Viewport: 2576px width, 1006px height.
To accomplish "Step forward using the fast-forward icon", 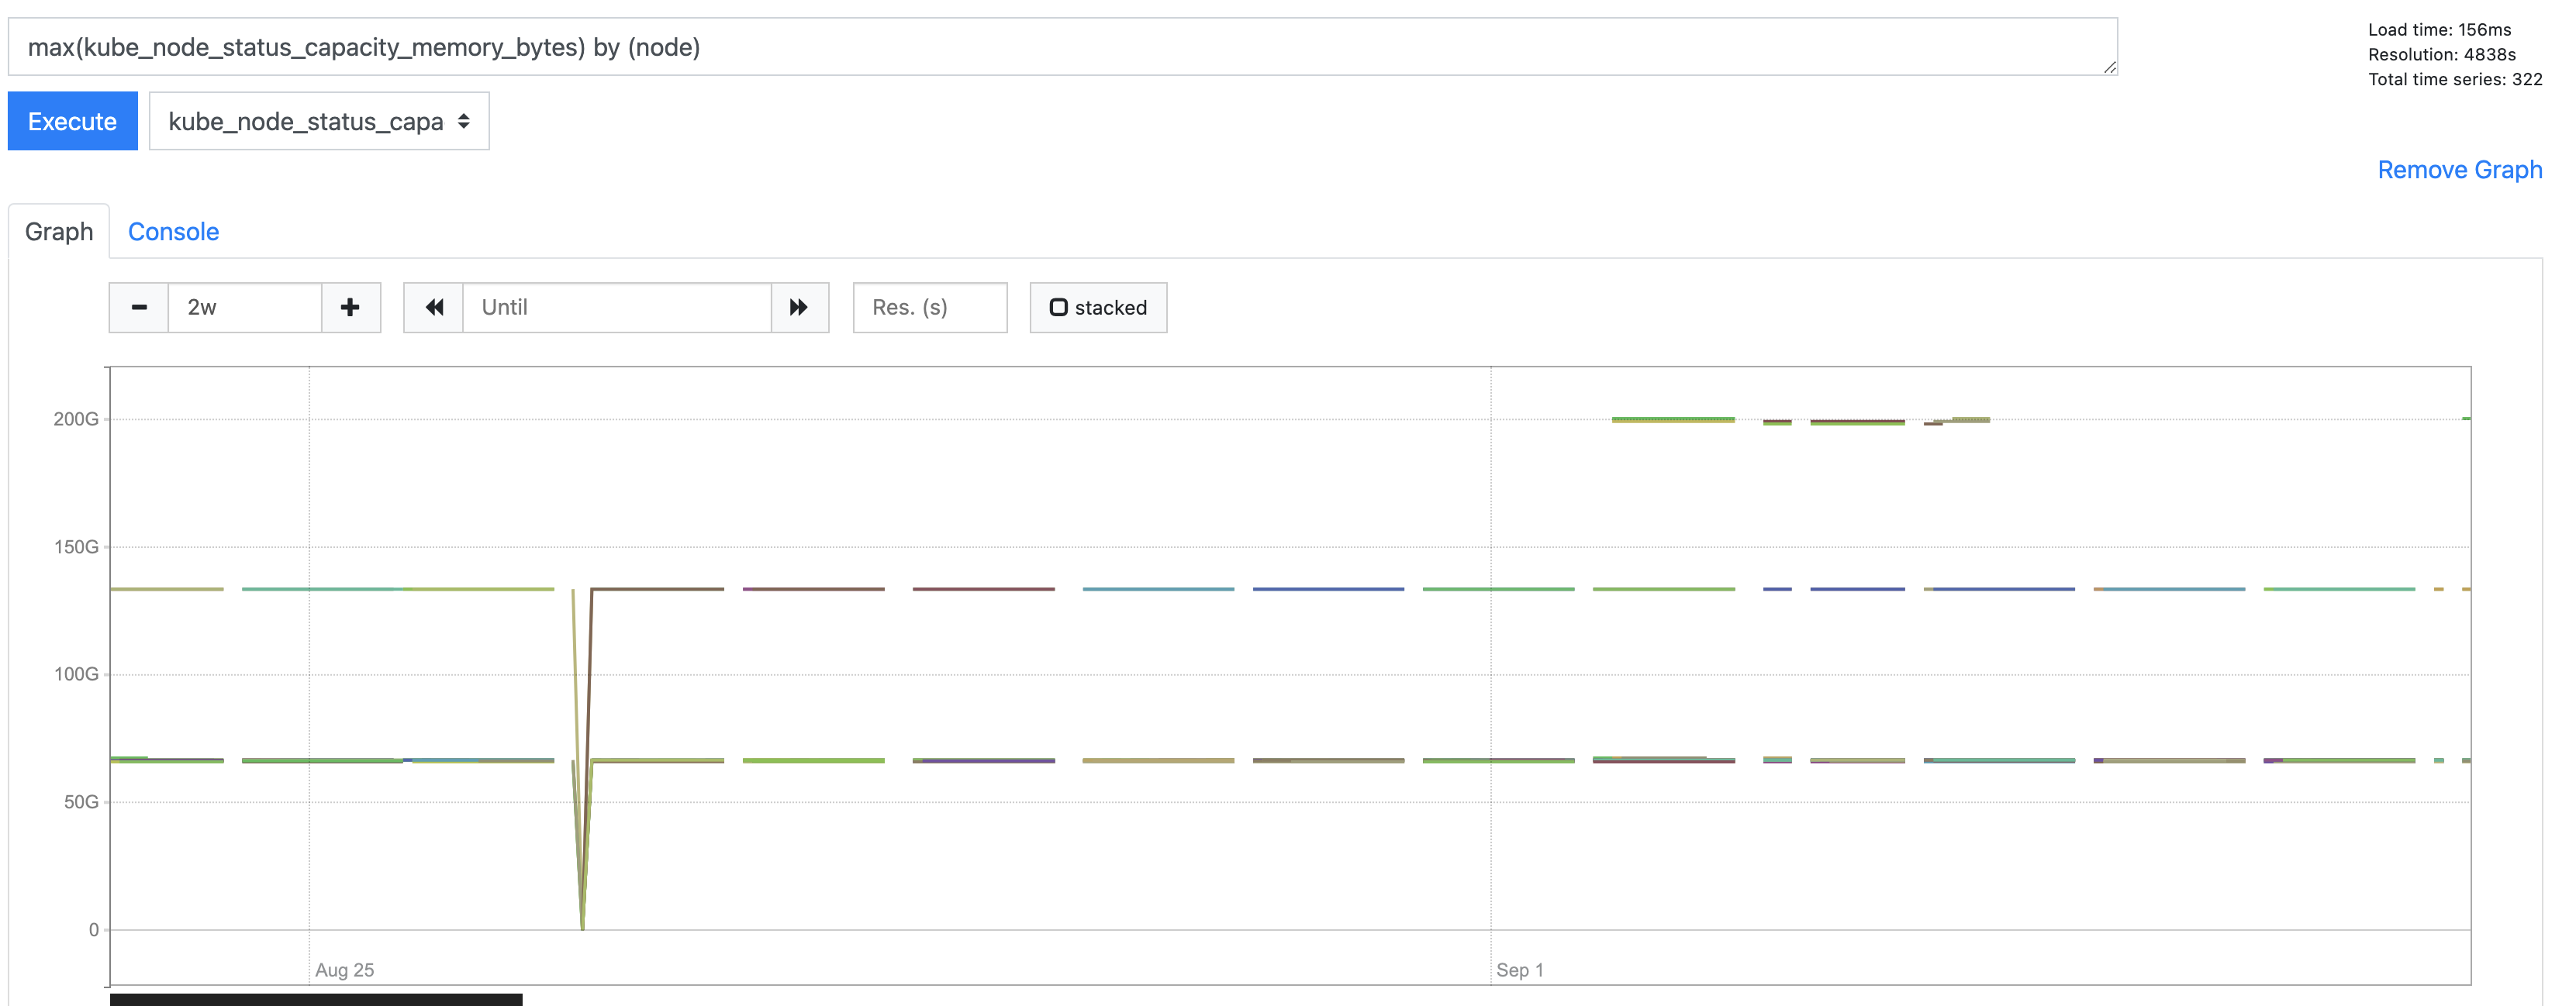I will [x=797, y=308].
